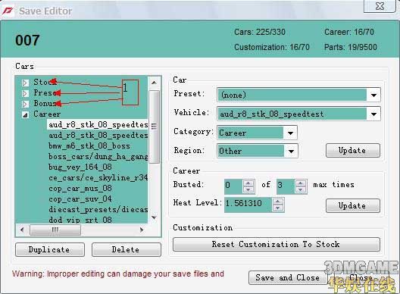The height and width of the screenshot is (294, 400).
Task: Open the Vehicle dropdown
Action: point(373,114)
